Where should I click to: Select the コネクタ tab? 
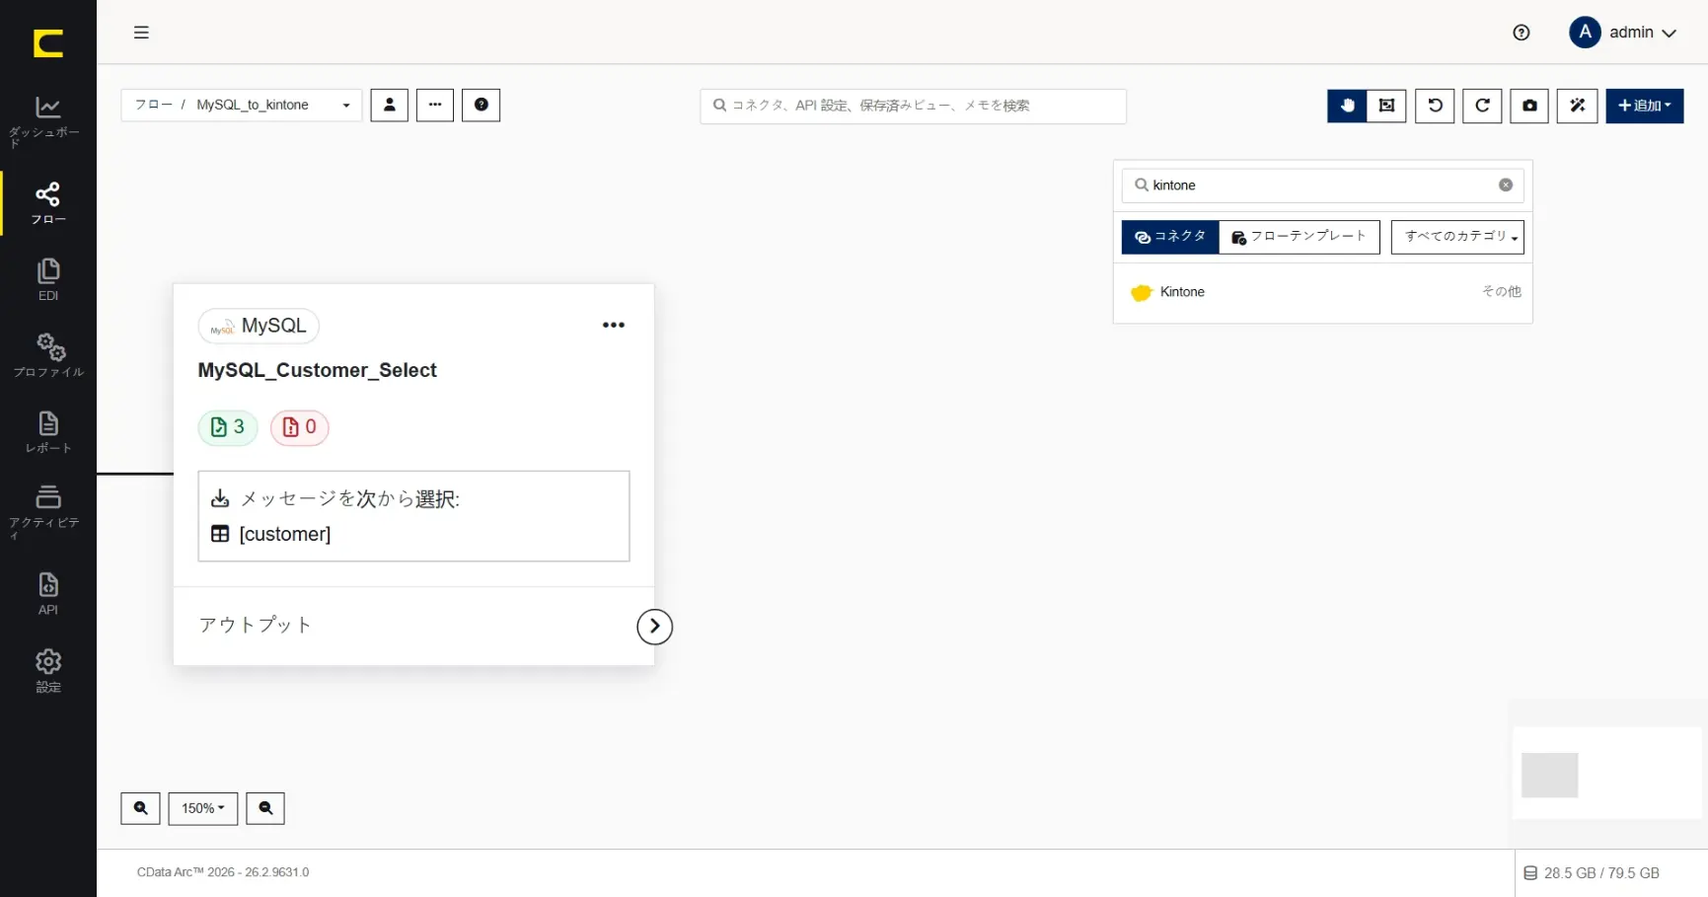click(x=1170, y=237)
